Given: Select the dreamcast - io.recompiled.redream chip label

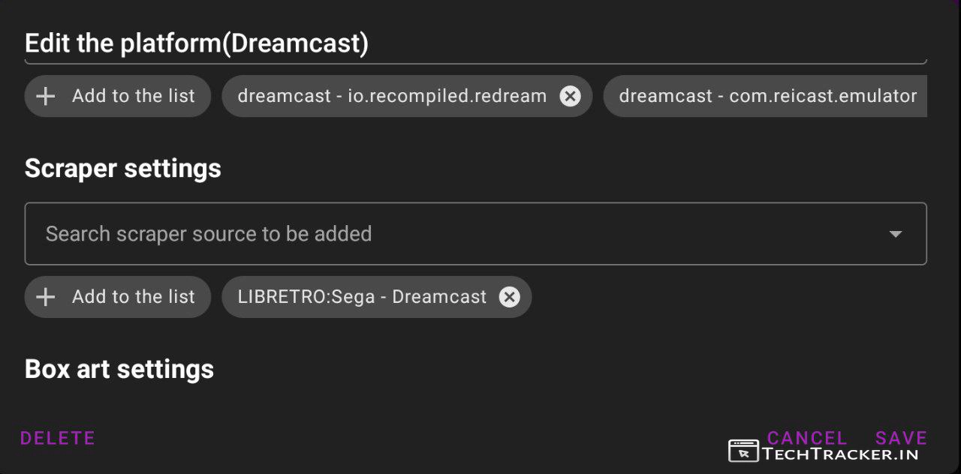Looking at the screenshot, I should (x=392, y=96).
